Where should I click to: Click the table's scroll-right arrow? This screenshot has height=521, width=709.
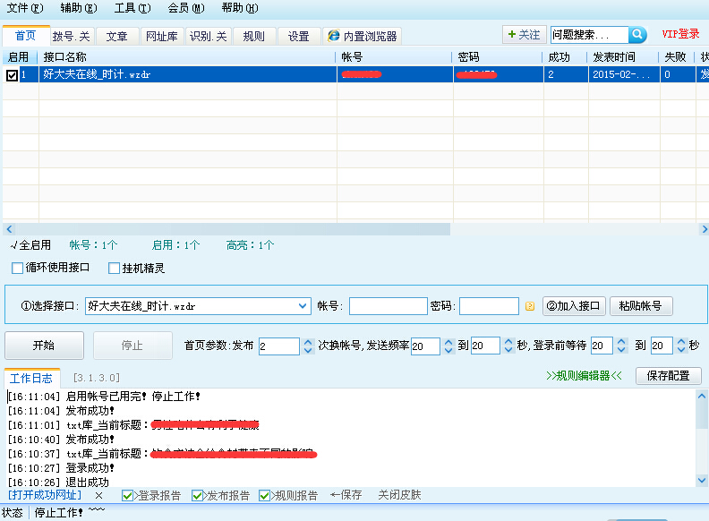point(704,229)
